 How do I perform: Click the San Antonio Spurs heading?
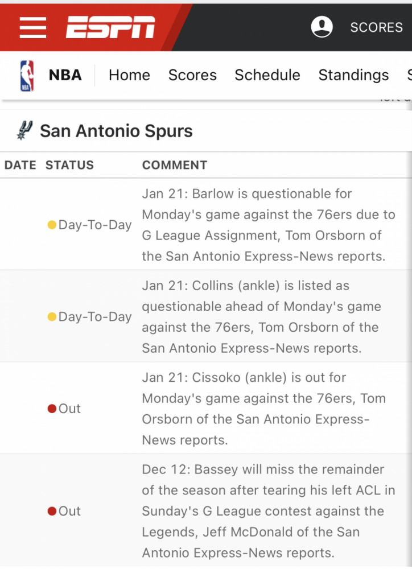pyautogui.click(x=116, y=131)
